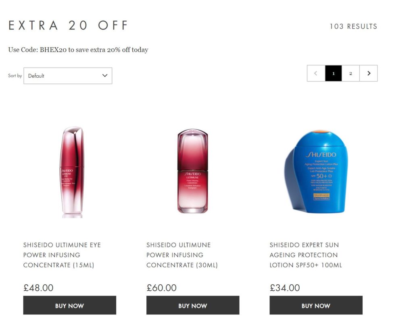This screenshot has height=333, width=413.
Task: Open Shiseido Ultimune Power Infusing (30ml) title
Action: pyautogui.click(x=182, y=255)
